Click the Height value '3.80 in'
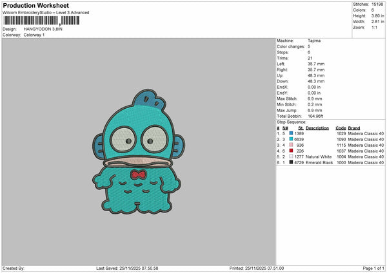Viewport: 387px width, 273px height. 378,15
